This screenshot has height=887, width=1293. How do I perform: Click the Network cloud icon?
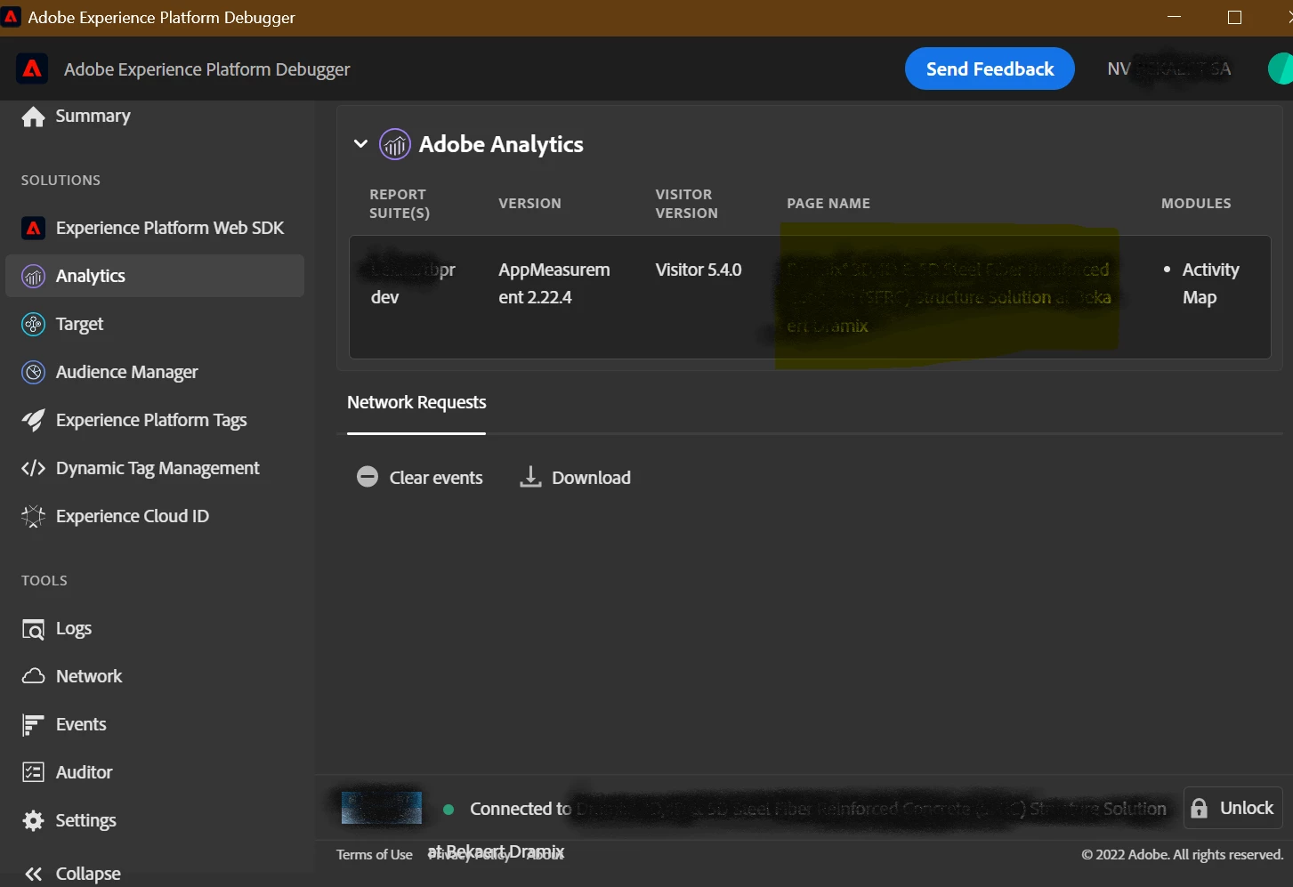tap(33, 676)
